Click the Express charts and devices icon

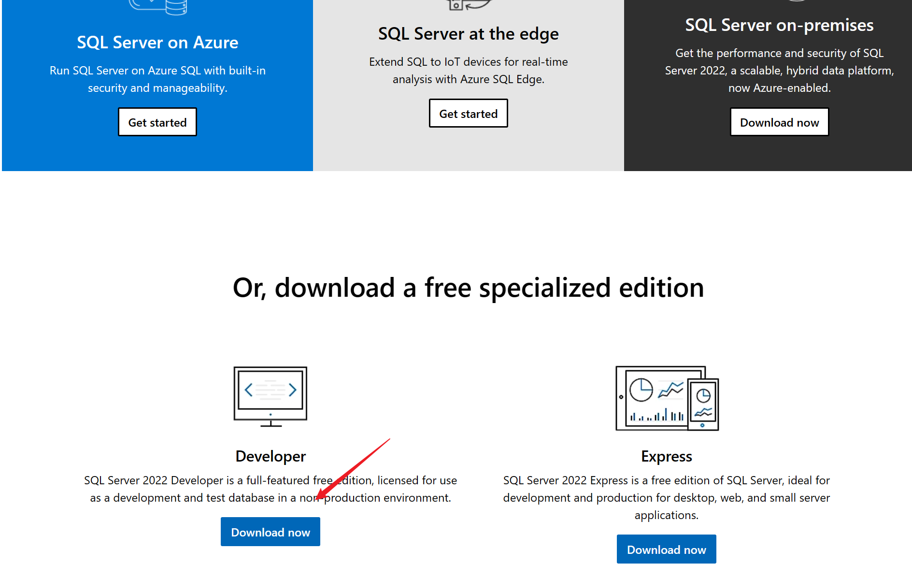click(x=667, y=398)
